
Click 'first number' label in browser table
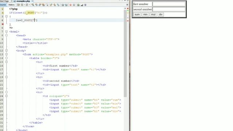(141, 4)
